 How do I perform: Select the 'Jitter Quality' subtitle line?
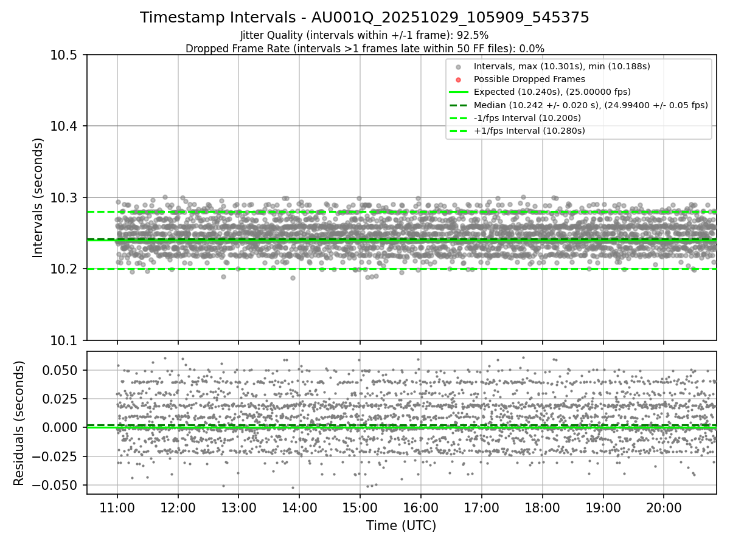pos(364,35)
